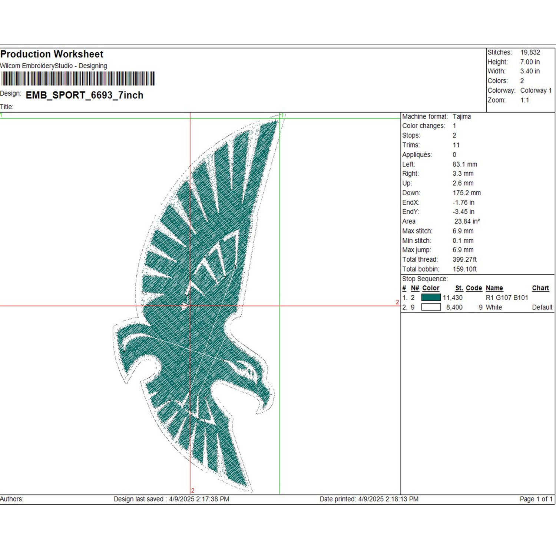Click the "Title:" label
This screenshot has height=554, width=556.
pyautogui.click(x=7, y=107)
